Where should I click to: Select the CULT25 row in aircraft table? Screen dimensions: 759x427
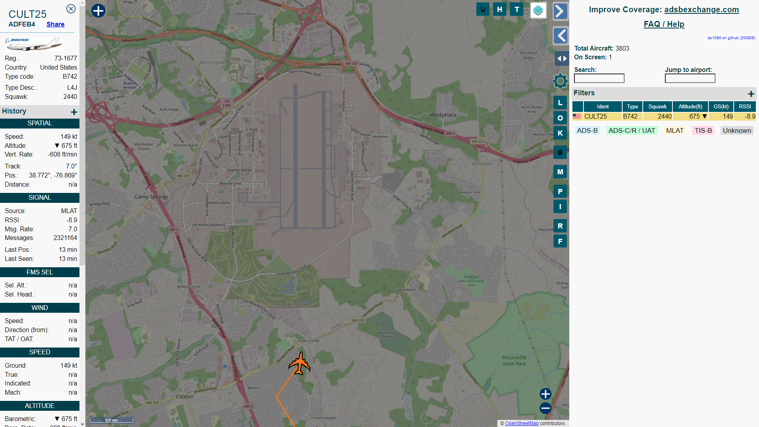pos(664,117)
